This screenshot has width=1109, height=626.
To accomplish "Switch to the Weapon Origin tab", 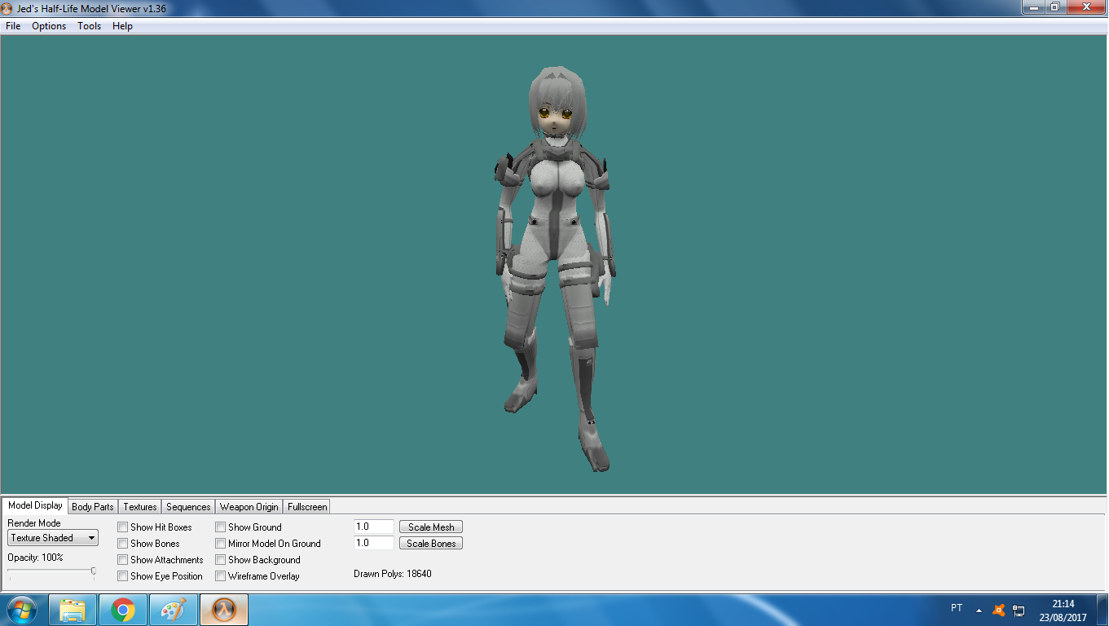I will [x=249, y=507].
